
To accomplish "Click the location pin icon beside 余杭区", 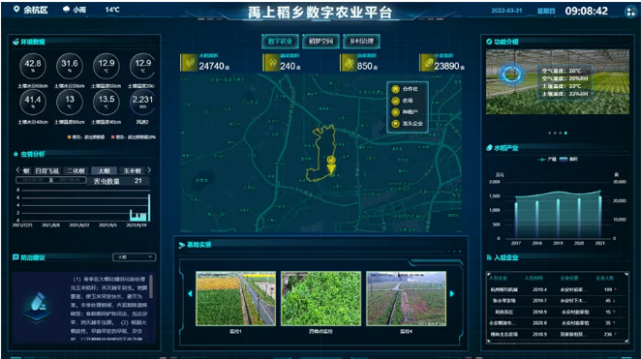I will (x=16, y=9).
